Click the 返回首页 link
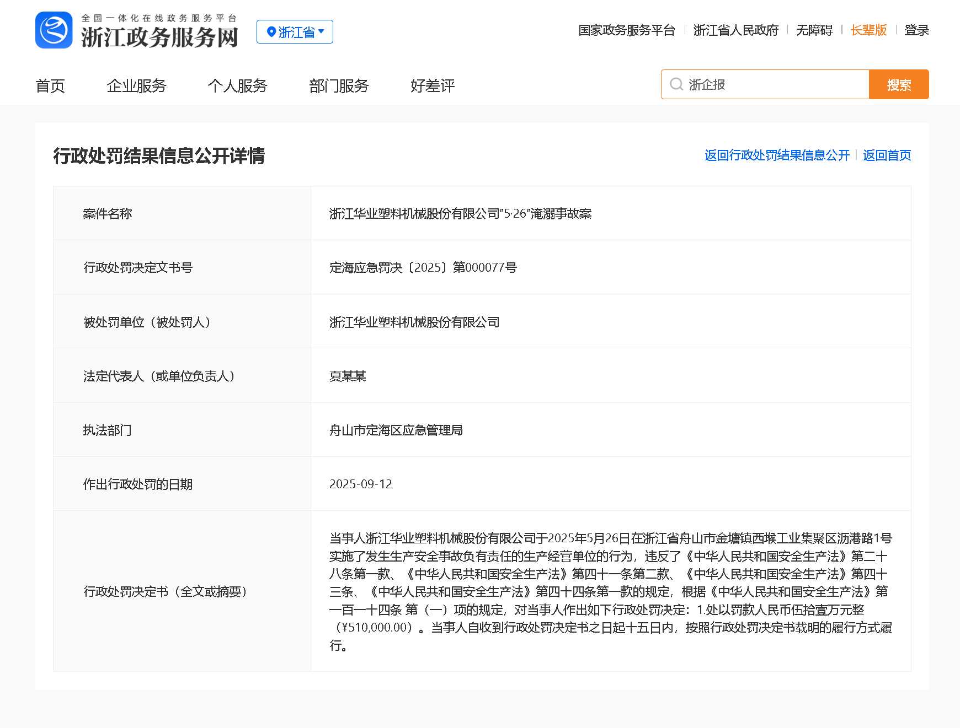Viewport: 960px width, 728px height. click(x=887, y=155)
